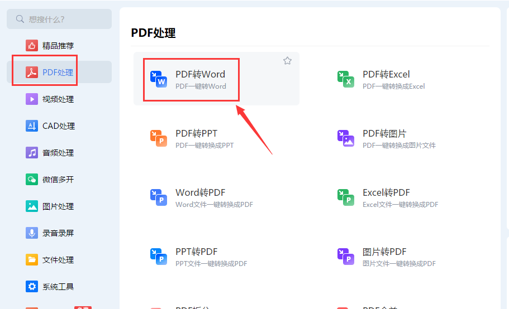Open the PPT转PDF tool title
The height and width of the screenshot is (309, 509).
(x=197, y=252)
